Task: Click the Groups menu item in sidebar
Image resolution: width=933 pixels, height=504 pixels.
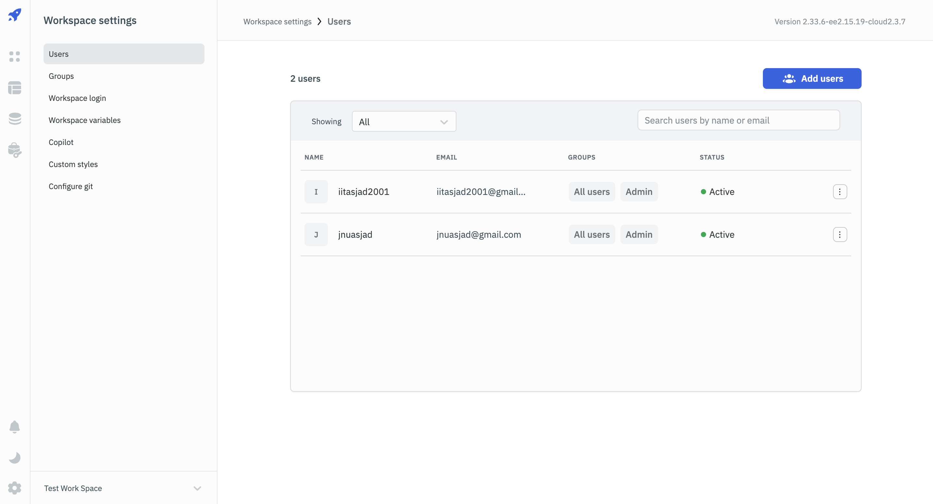Action: 61,75
